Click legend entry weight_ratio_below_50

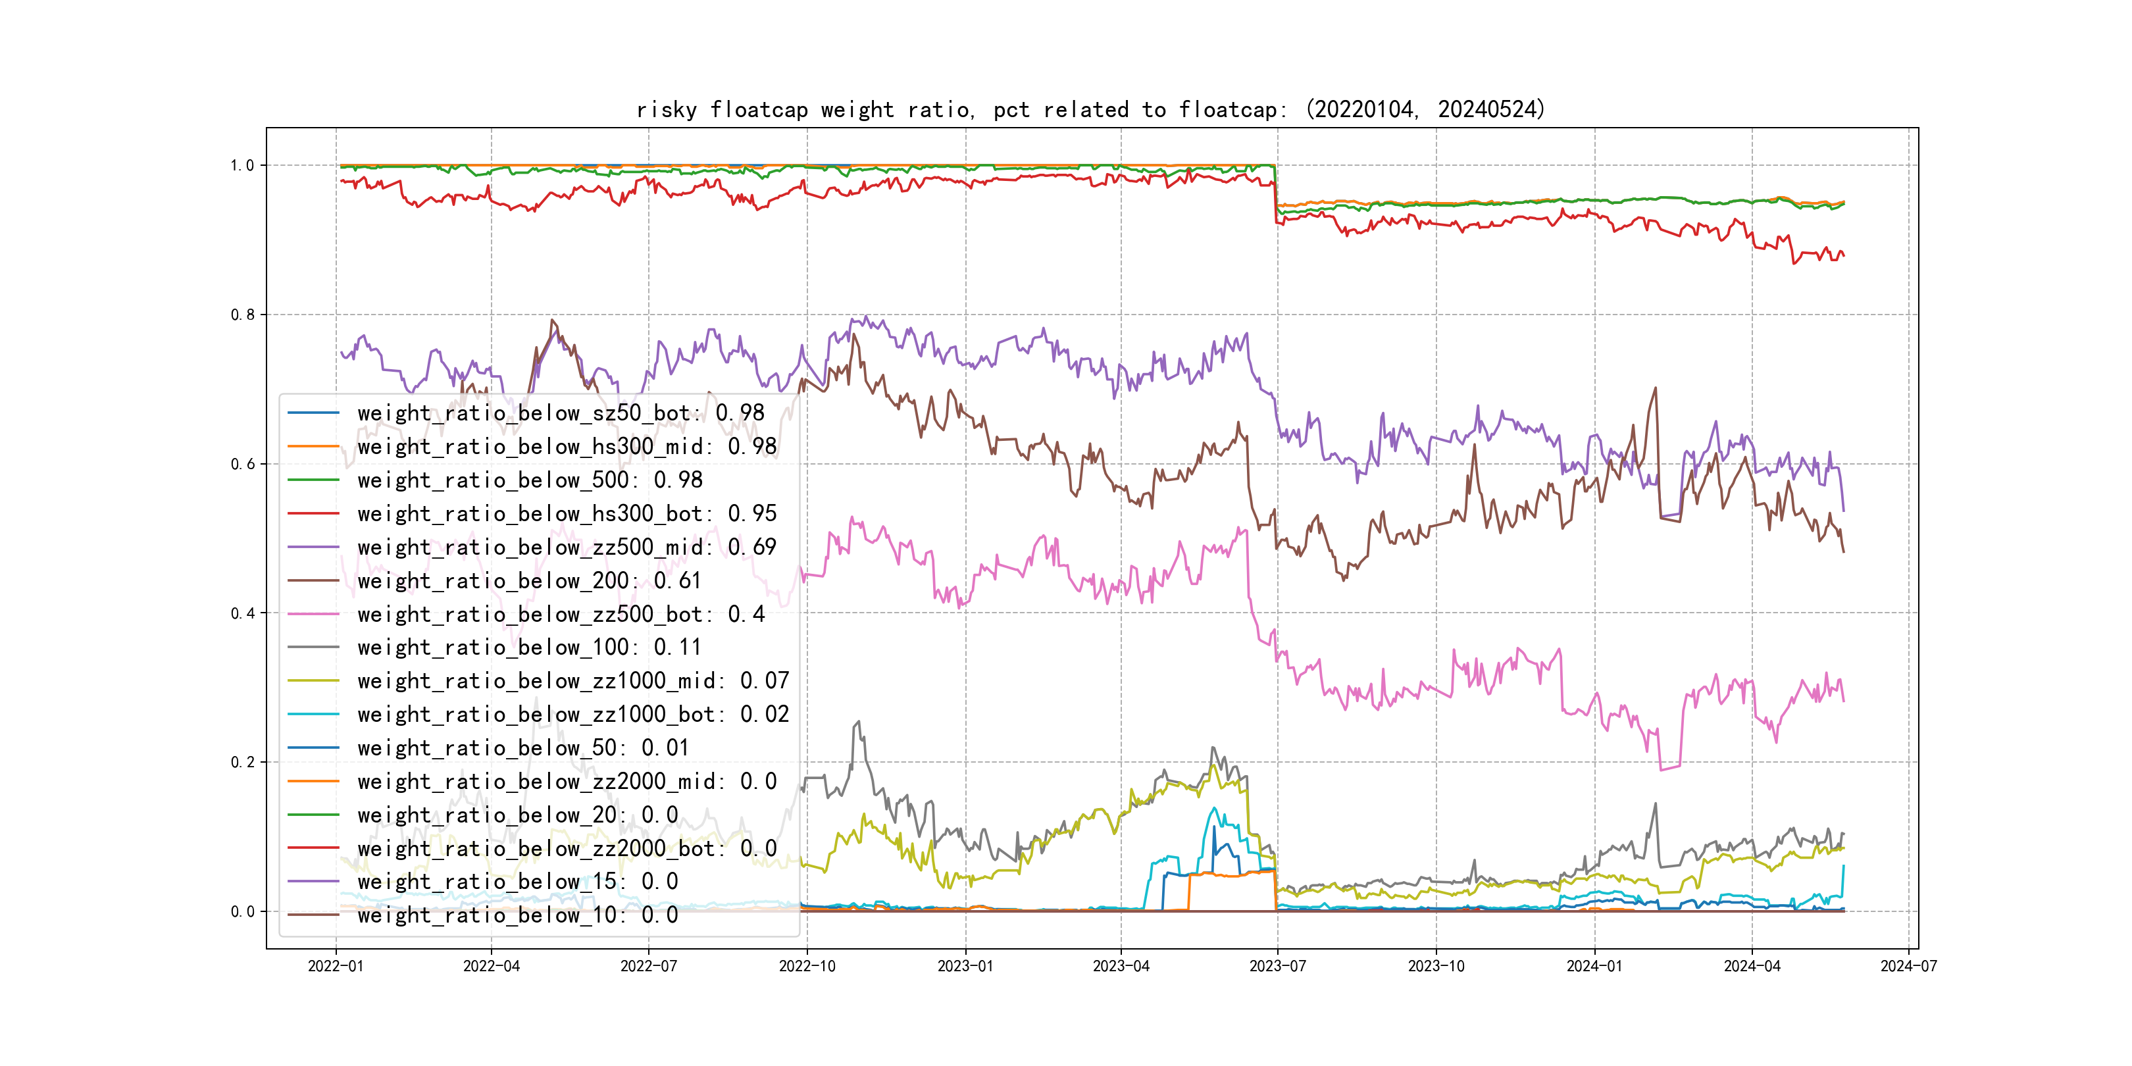(522, 748)
